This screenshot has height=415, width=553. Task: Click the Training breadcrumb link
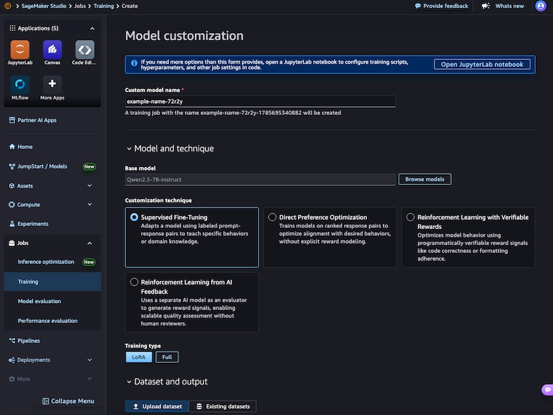[x=104, y=6]
